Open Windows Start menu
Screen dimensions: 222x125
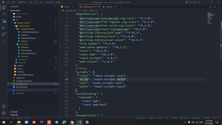tap(3, 122)
